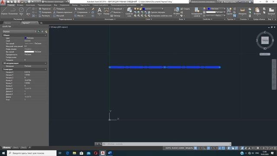Open the Управление ribbon tab

(x=64, y=5)
